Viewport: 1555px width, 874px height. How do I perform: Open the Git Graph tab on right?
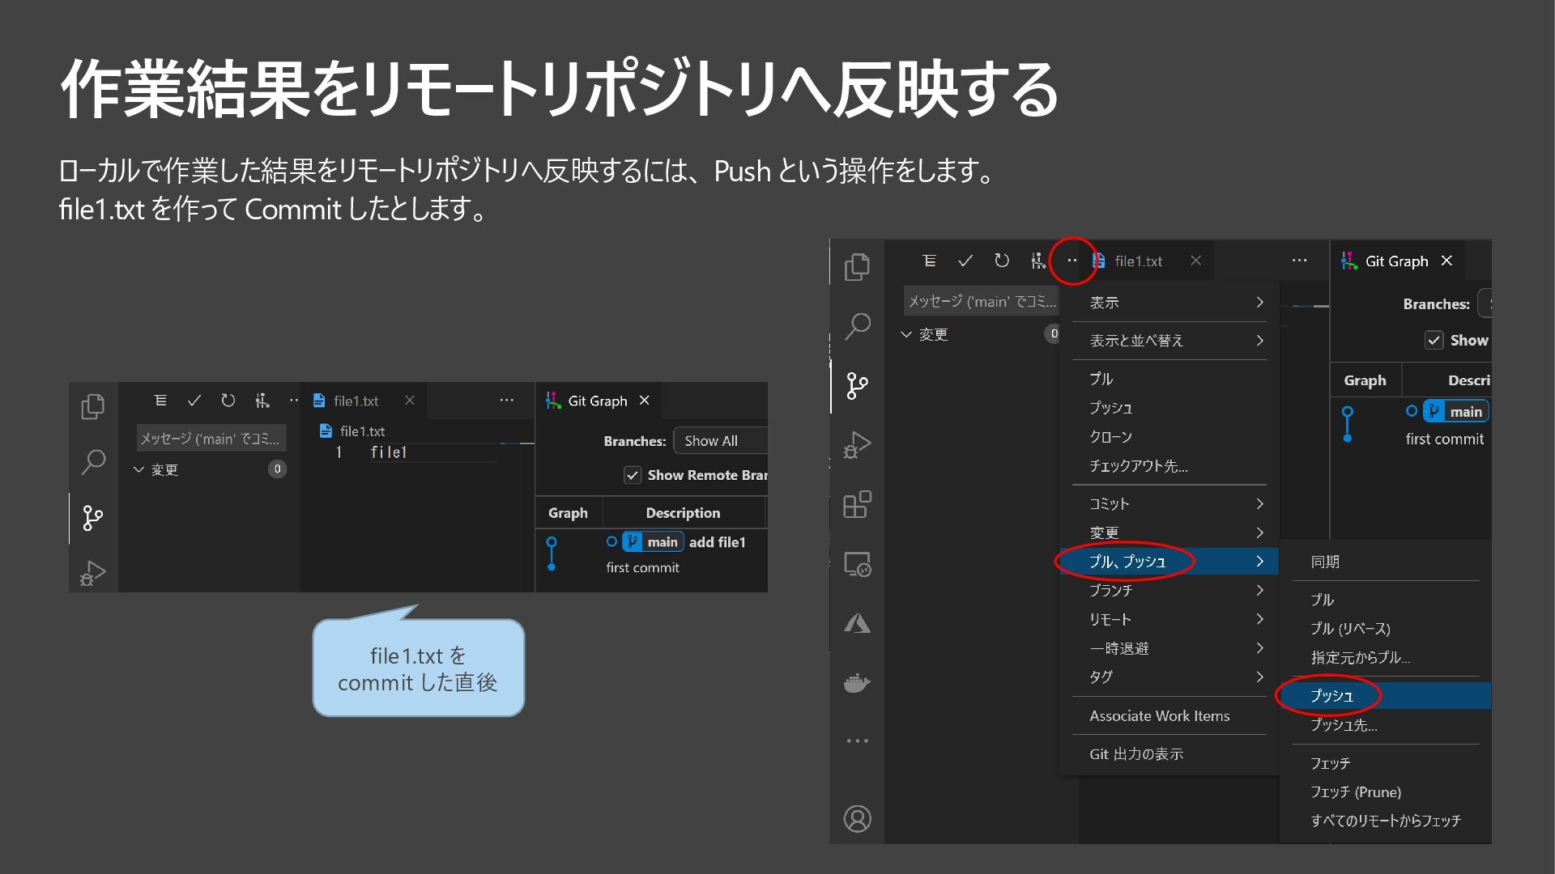[1396, 261]
